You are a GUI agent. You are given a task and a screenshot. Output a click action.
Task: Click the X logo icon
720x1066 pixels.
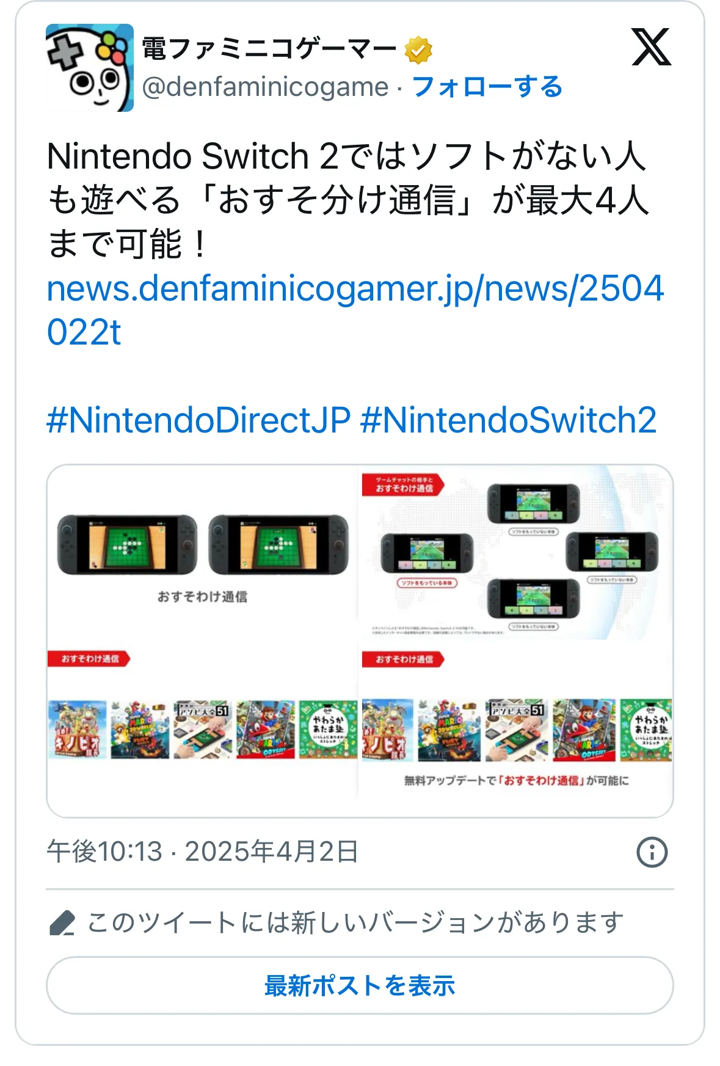pyautogui.click(x=651, y=47)
